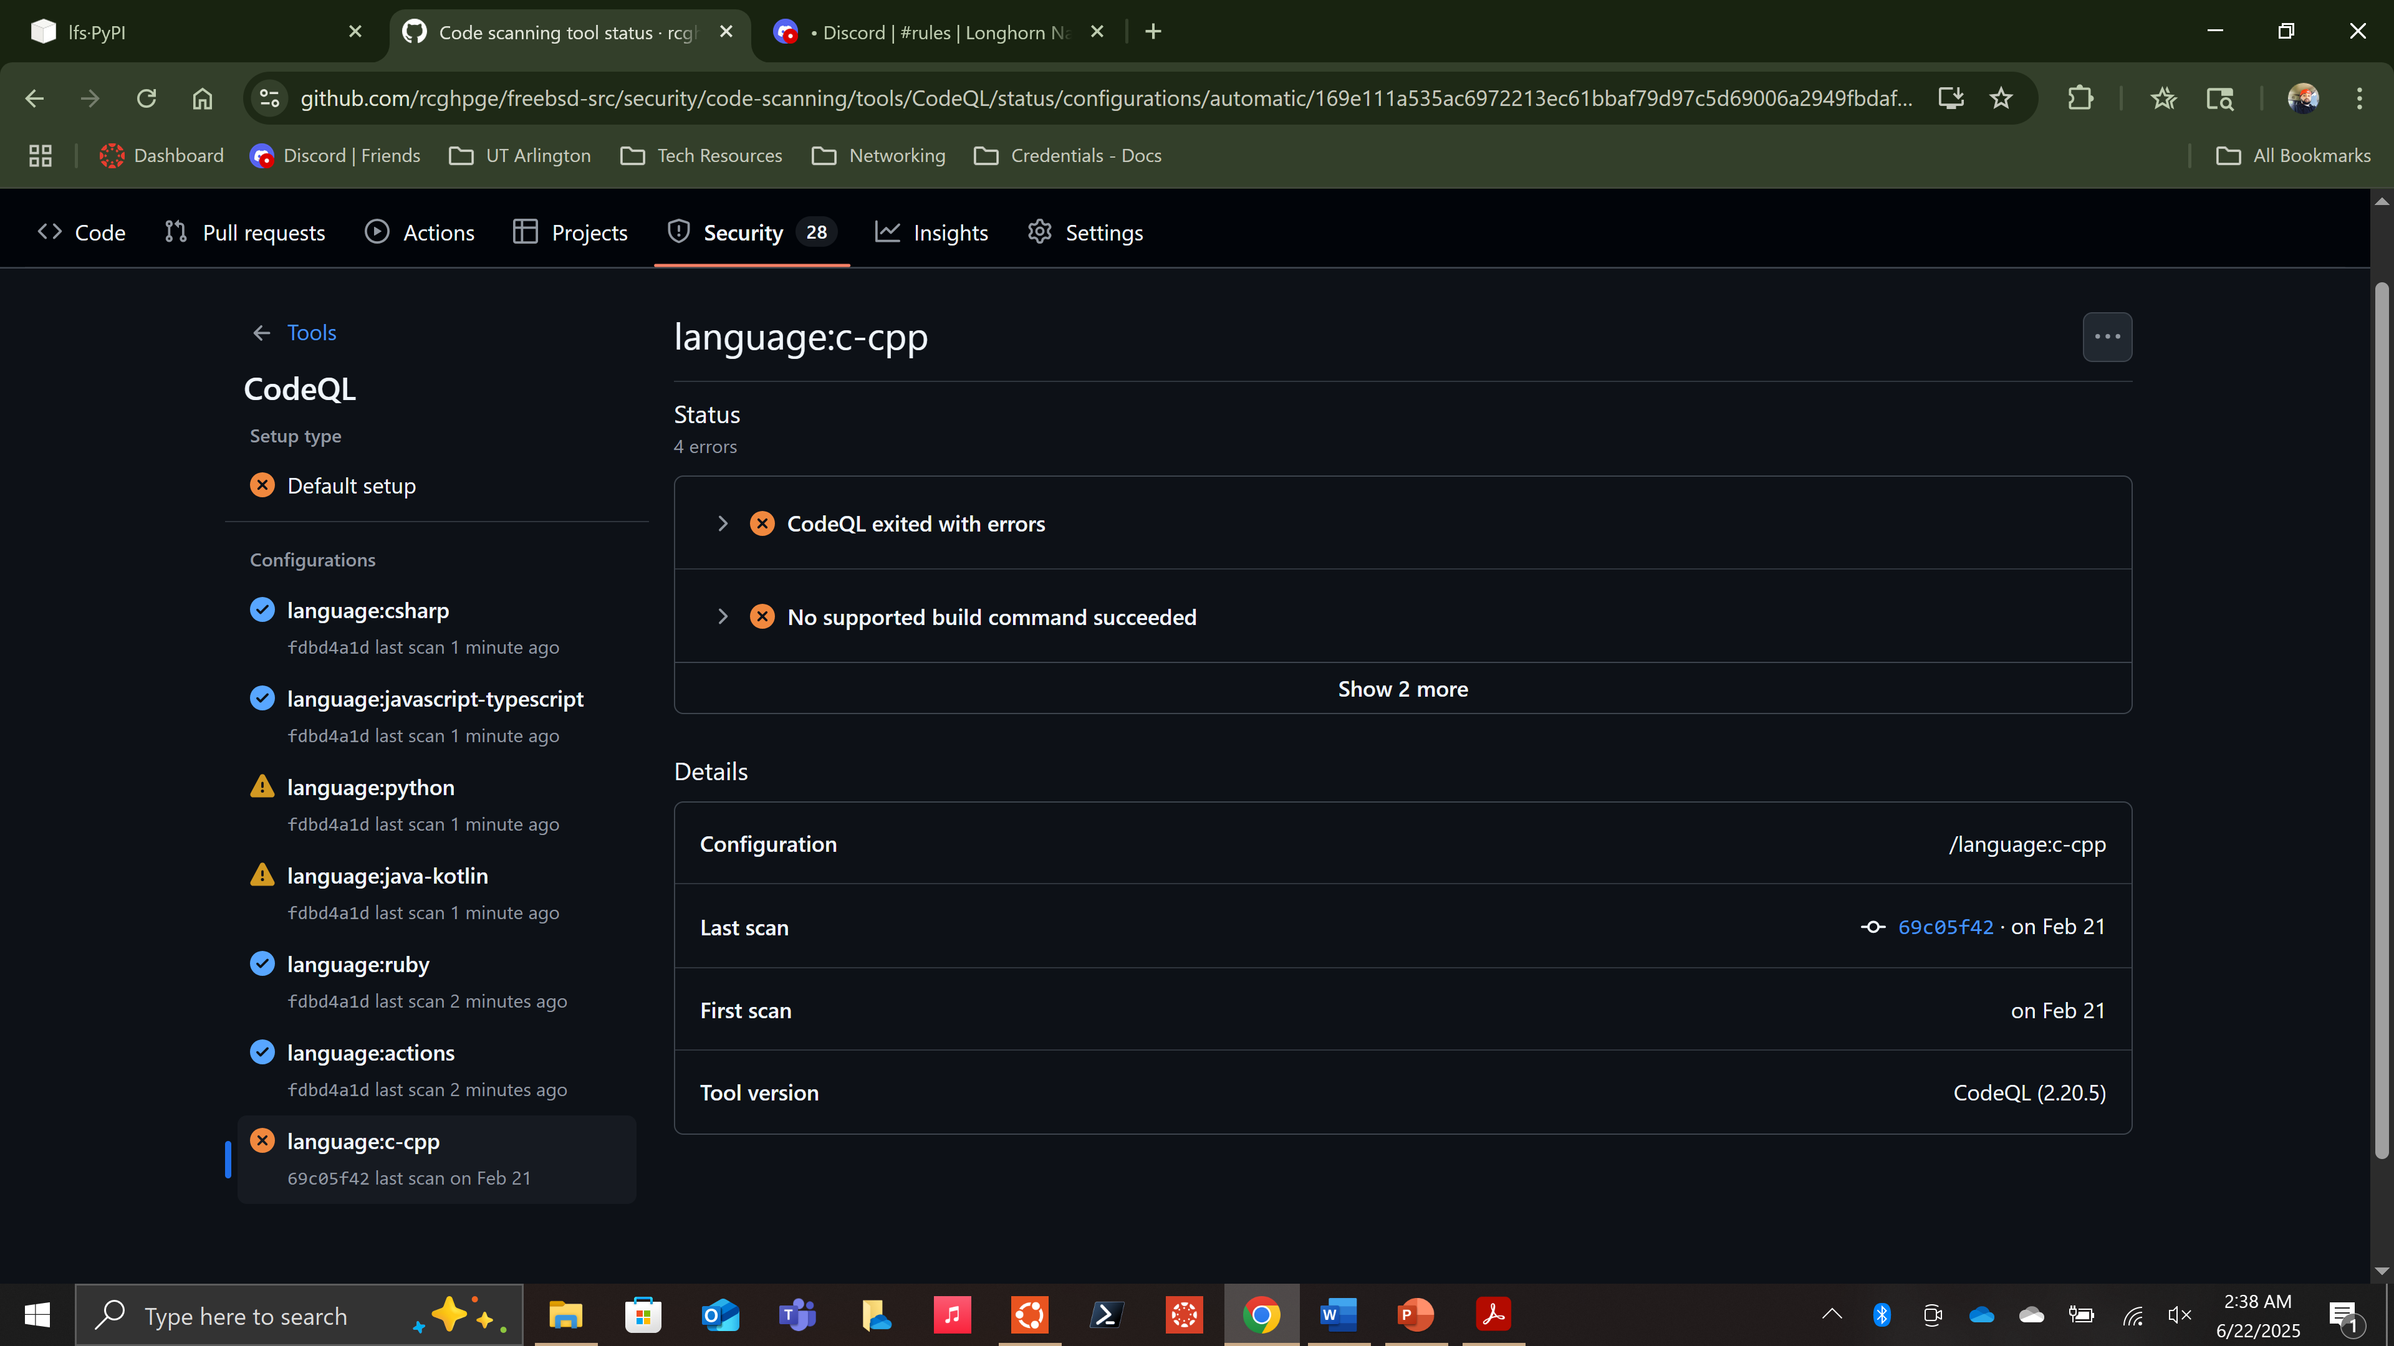The width and height of the screenshot is (2394, 1346).
Task: Open the Chrome extensions puzzle icon
Action: coord(2080,98)
